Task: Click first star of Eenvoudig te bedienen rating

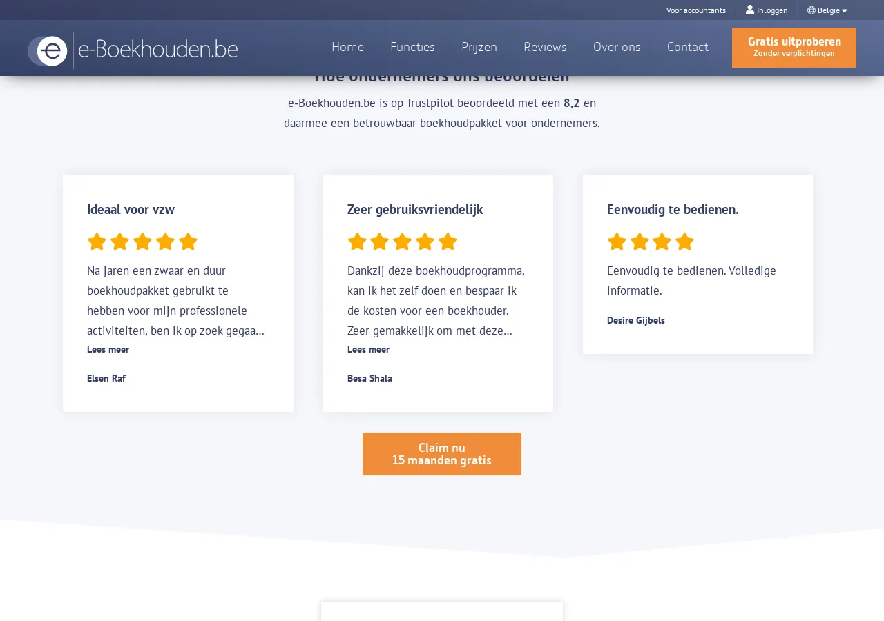Action: pyautogui.click(x=617, y=241)
